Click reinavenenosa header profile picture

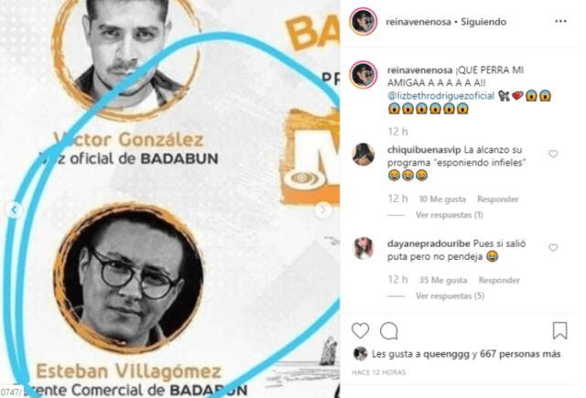click(363, 21)
